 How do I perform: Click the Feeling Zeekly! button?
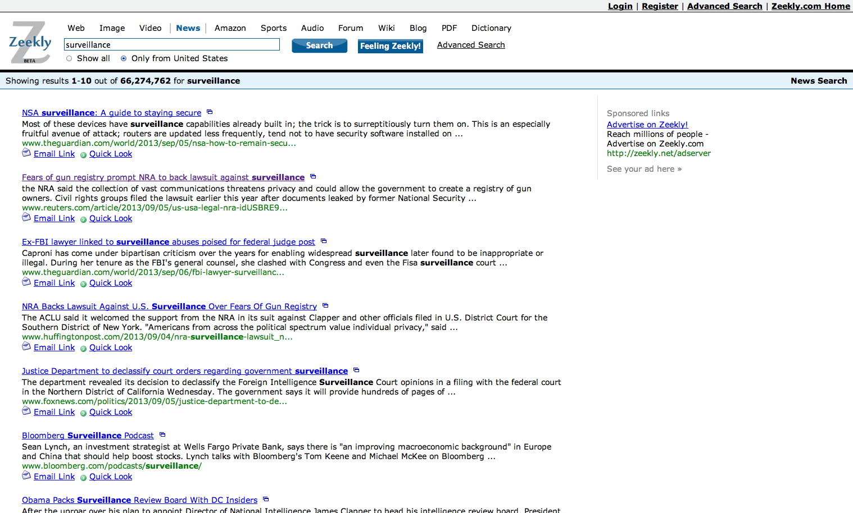pos(390,46)
